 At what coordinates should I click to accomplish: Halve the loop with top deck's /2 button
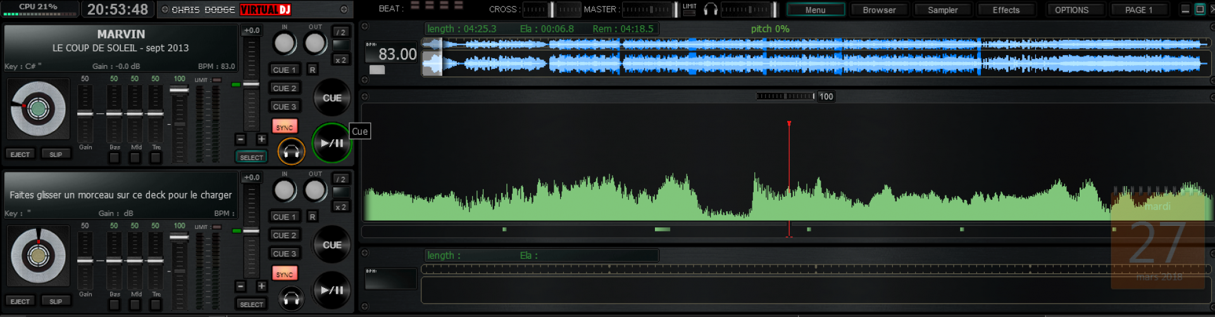[341, 32]
